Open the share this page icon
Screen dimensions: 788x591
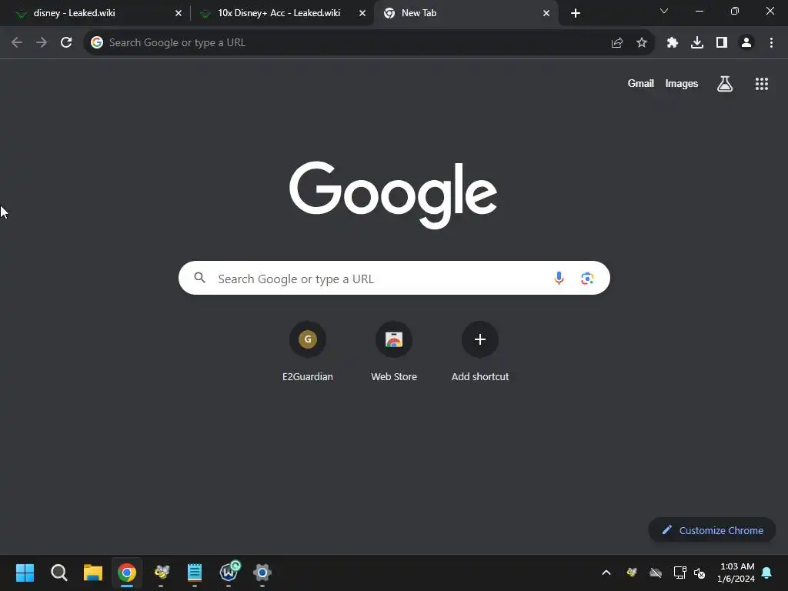click(617, 43)
